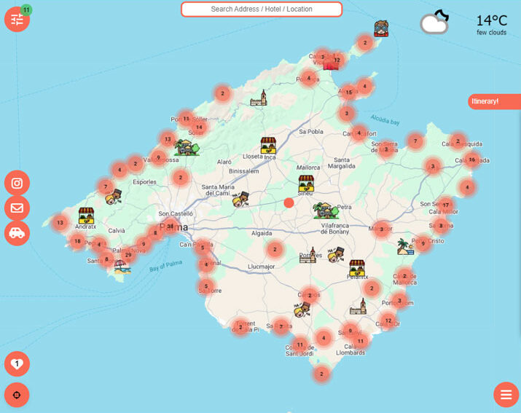Expand the cluster of 14 at Sóller

pos(199,127)
